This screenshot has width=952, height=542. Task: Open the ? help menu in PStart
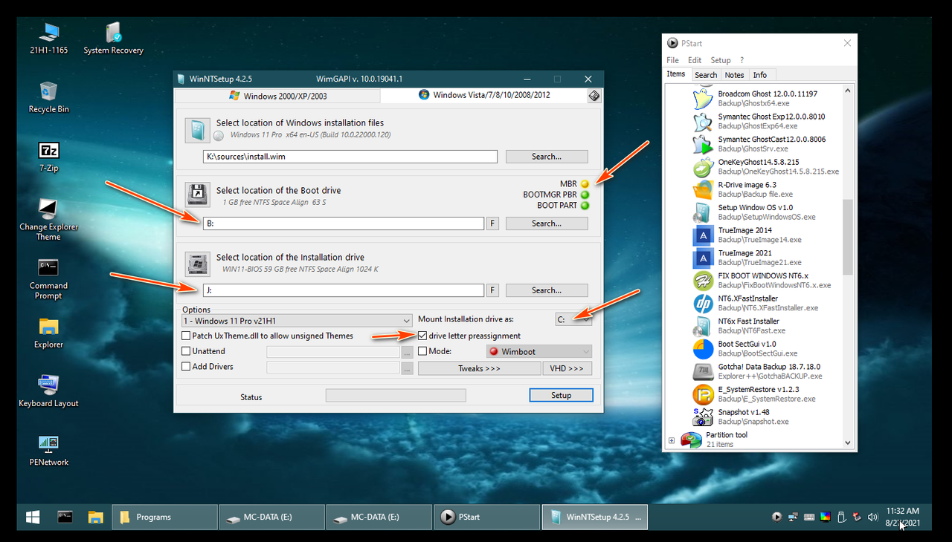[742, 60]
